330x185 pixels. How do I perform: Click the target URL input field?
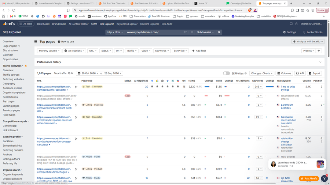tap(155, 32)
